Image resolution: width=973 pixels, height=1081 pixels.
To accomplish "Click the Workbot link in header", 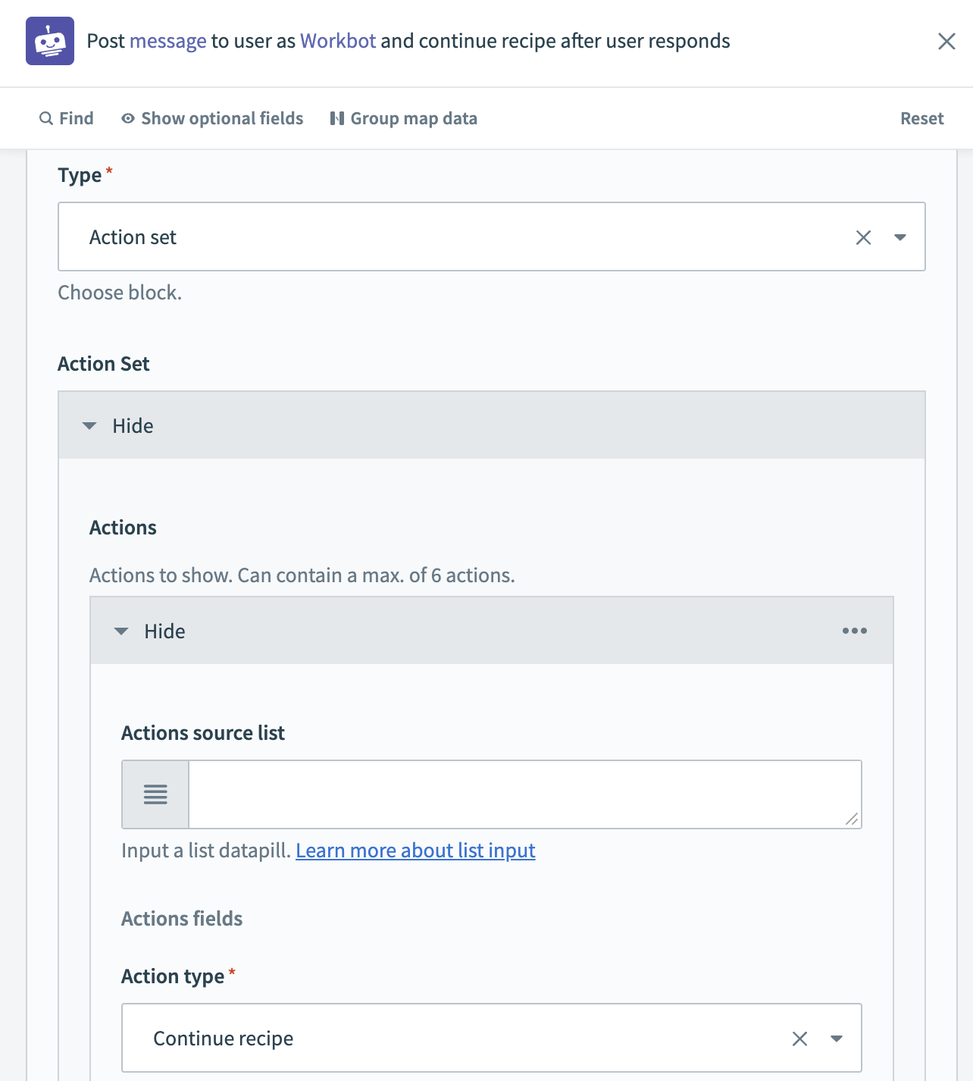I will click(x=338, y=41).
